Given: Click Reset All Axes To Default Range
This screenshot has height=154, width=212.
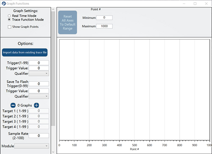Looking at the screenshot, I should point(67,22).
